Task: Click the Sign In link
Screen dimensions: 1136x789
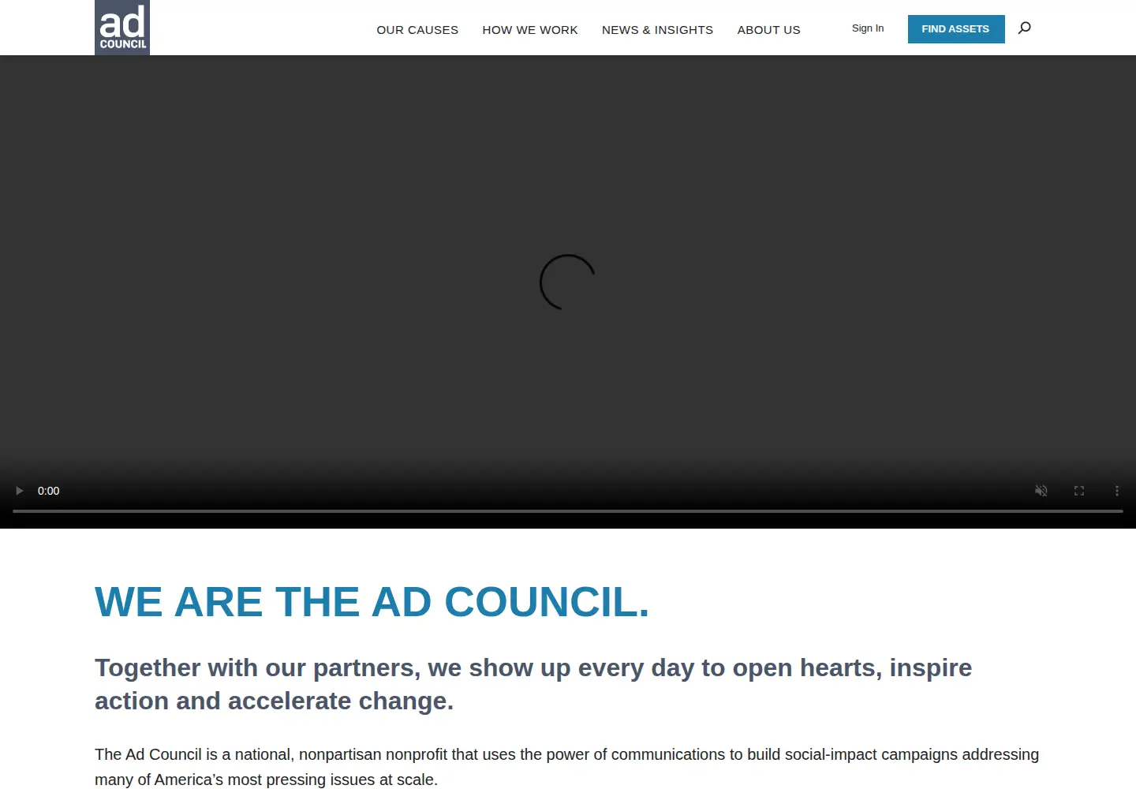Action: [868, 28]
